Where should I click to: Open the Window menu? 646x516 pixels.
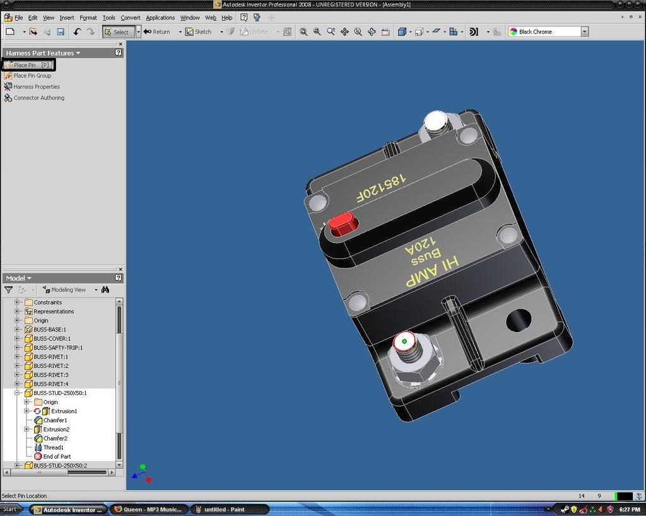pyautogui.click(x=190, y=18)
